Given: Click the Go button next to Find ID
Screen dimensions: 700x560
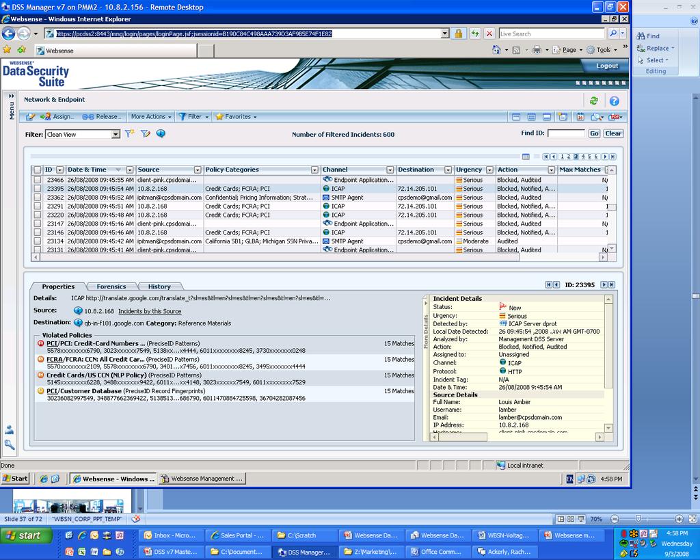Looking at the screenshot, I should tap(594, 133).
